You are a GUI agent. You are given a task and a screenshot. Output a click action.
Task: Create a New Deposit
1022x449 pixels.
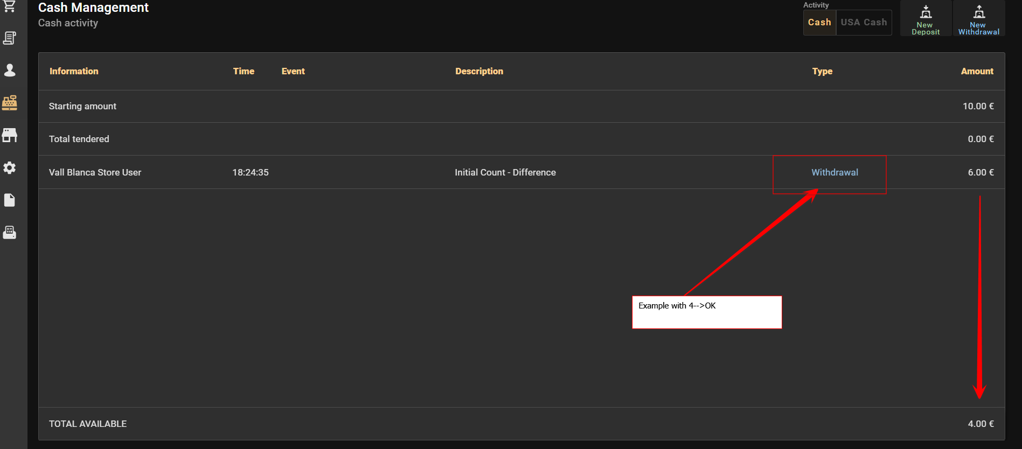(x=926, y=19)
